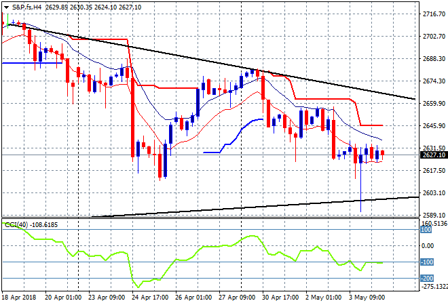Click the 27 Apr 09:00 time label
Viewport: 448px width, 305px height.
237,298
